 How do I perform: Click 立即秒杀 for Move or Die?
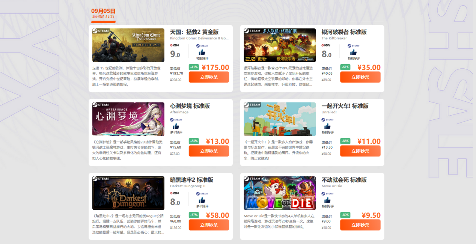coord(360,225)
